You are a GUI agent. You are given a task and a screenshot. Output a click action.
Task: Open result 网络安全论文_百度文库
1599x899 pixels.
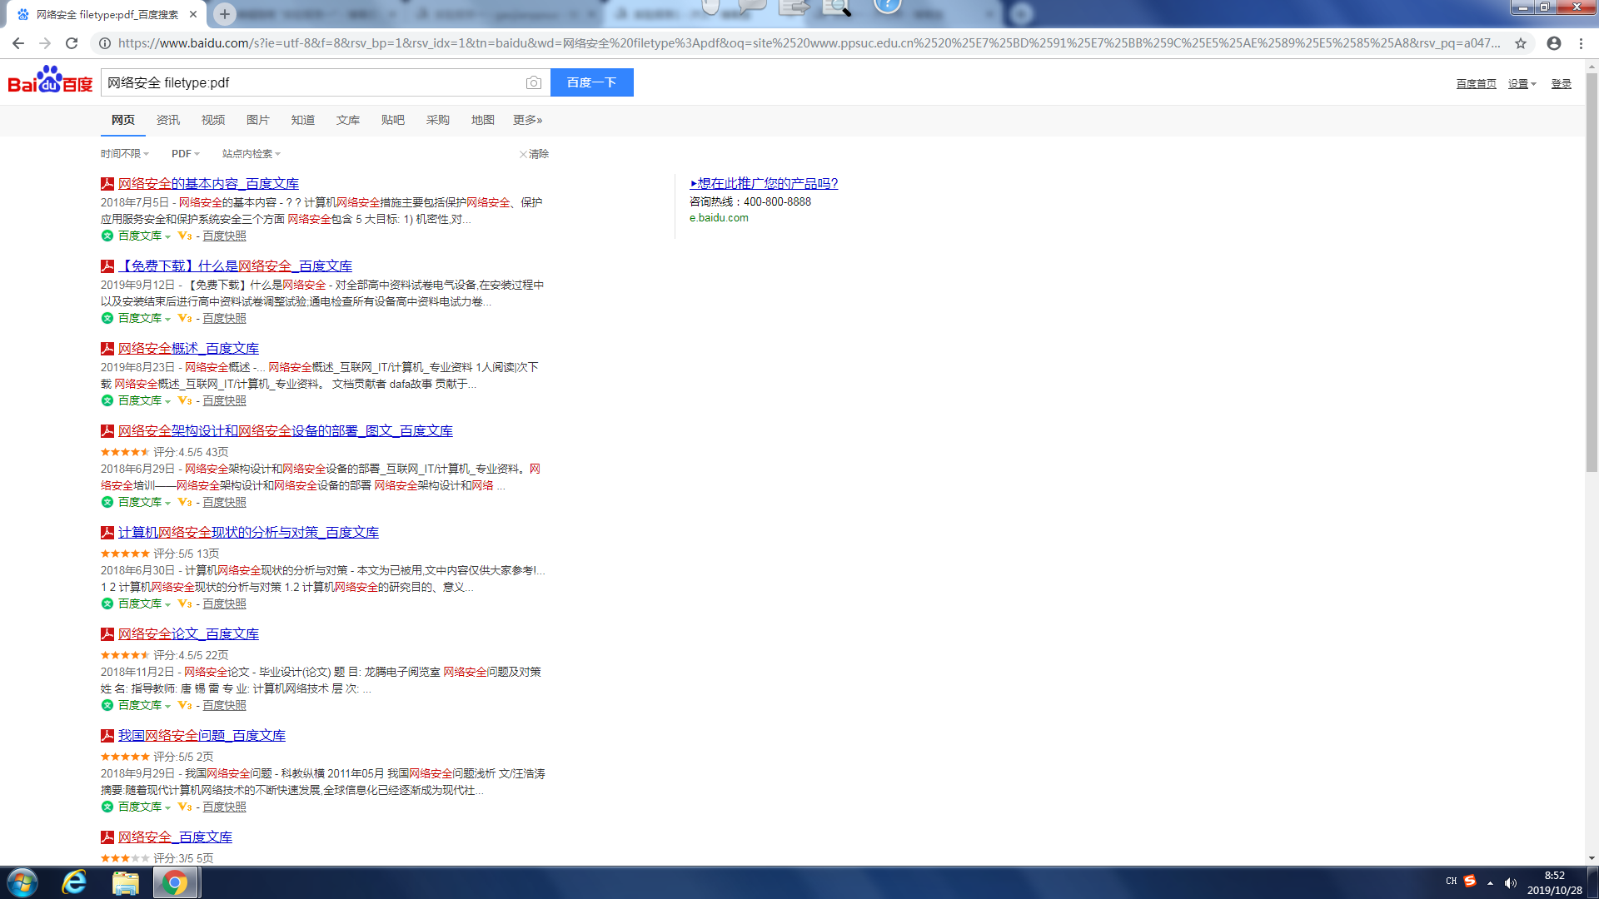pyautogui.click(x=188, y=634)
